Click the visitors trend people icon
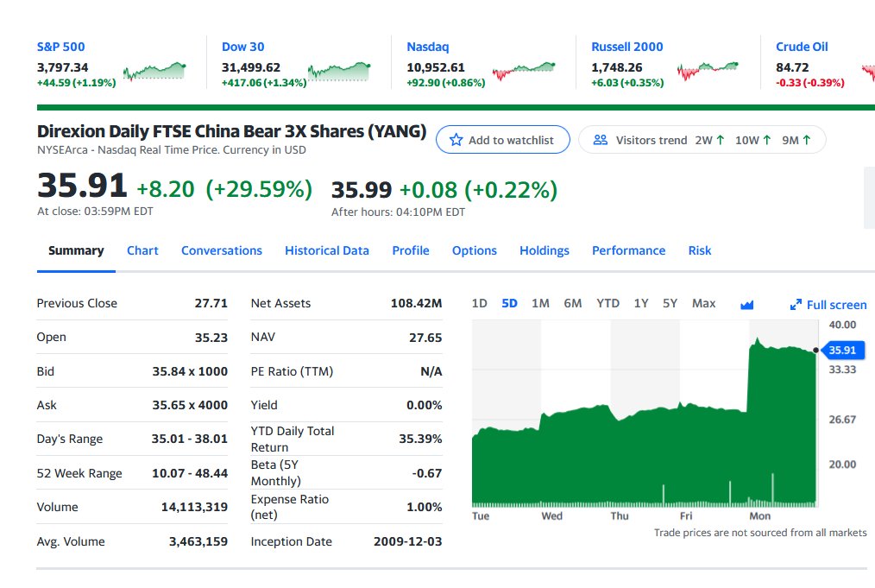 pos(601,140)
